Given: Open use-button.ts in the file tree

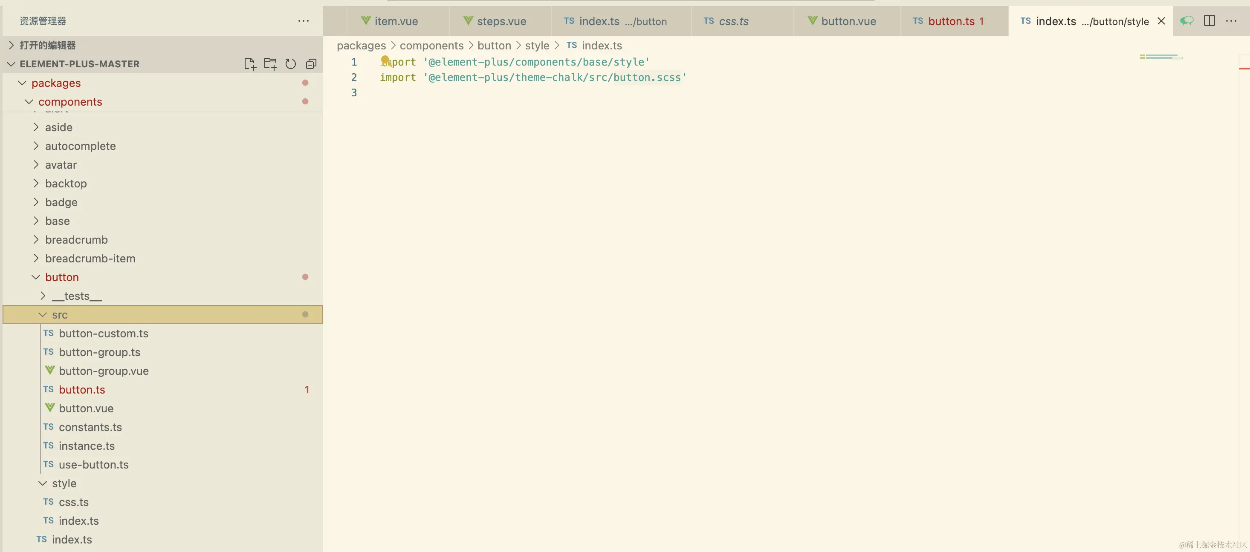Looking at the screenshot, I should click(94, 464).
